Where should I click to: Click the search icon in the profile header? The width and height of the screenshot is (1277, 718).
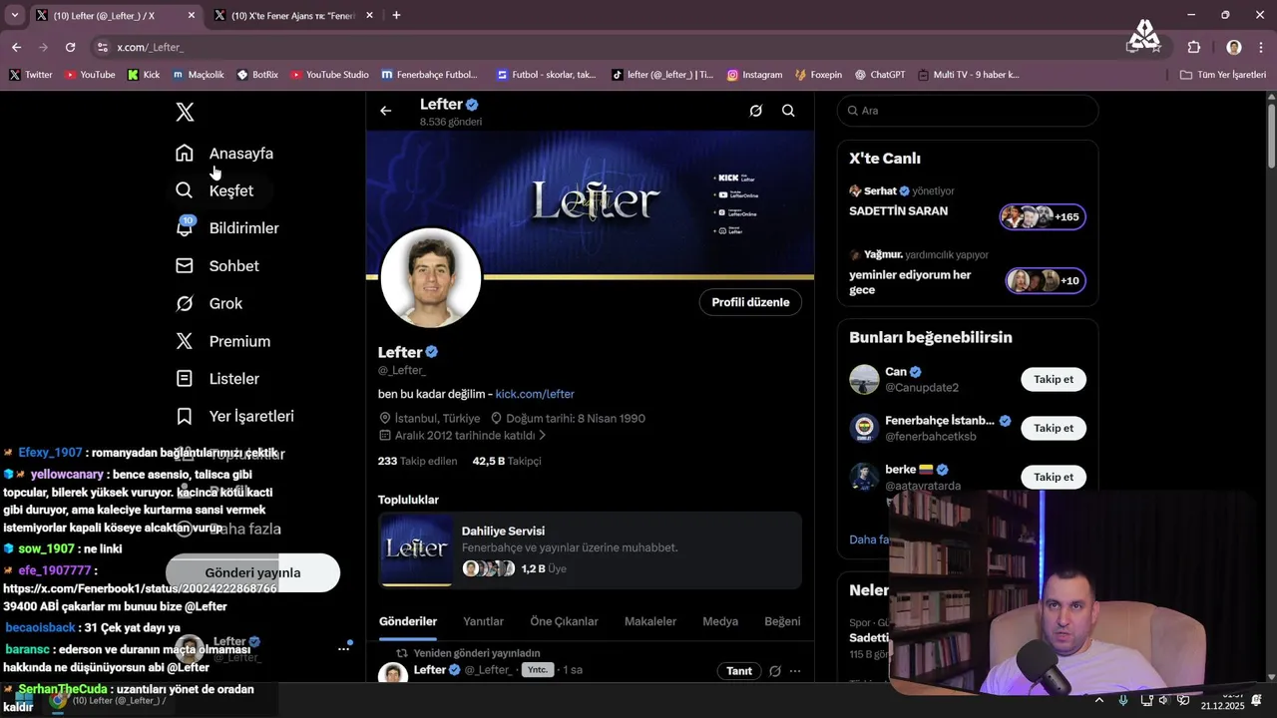tap(788, 111)
